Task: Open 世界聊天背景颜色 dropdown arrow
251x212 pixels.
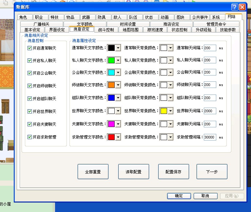Action: [x=171, y=111]
